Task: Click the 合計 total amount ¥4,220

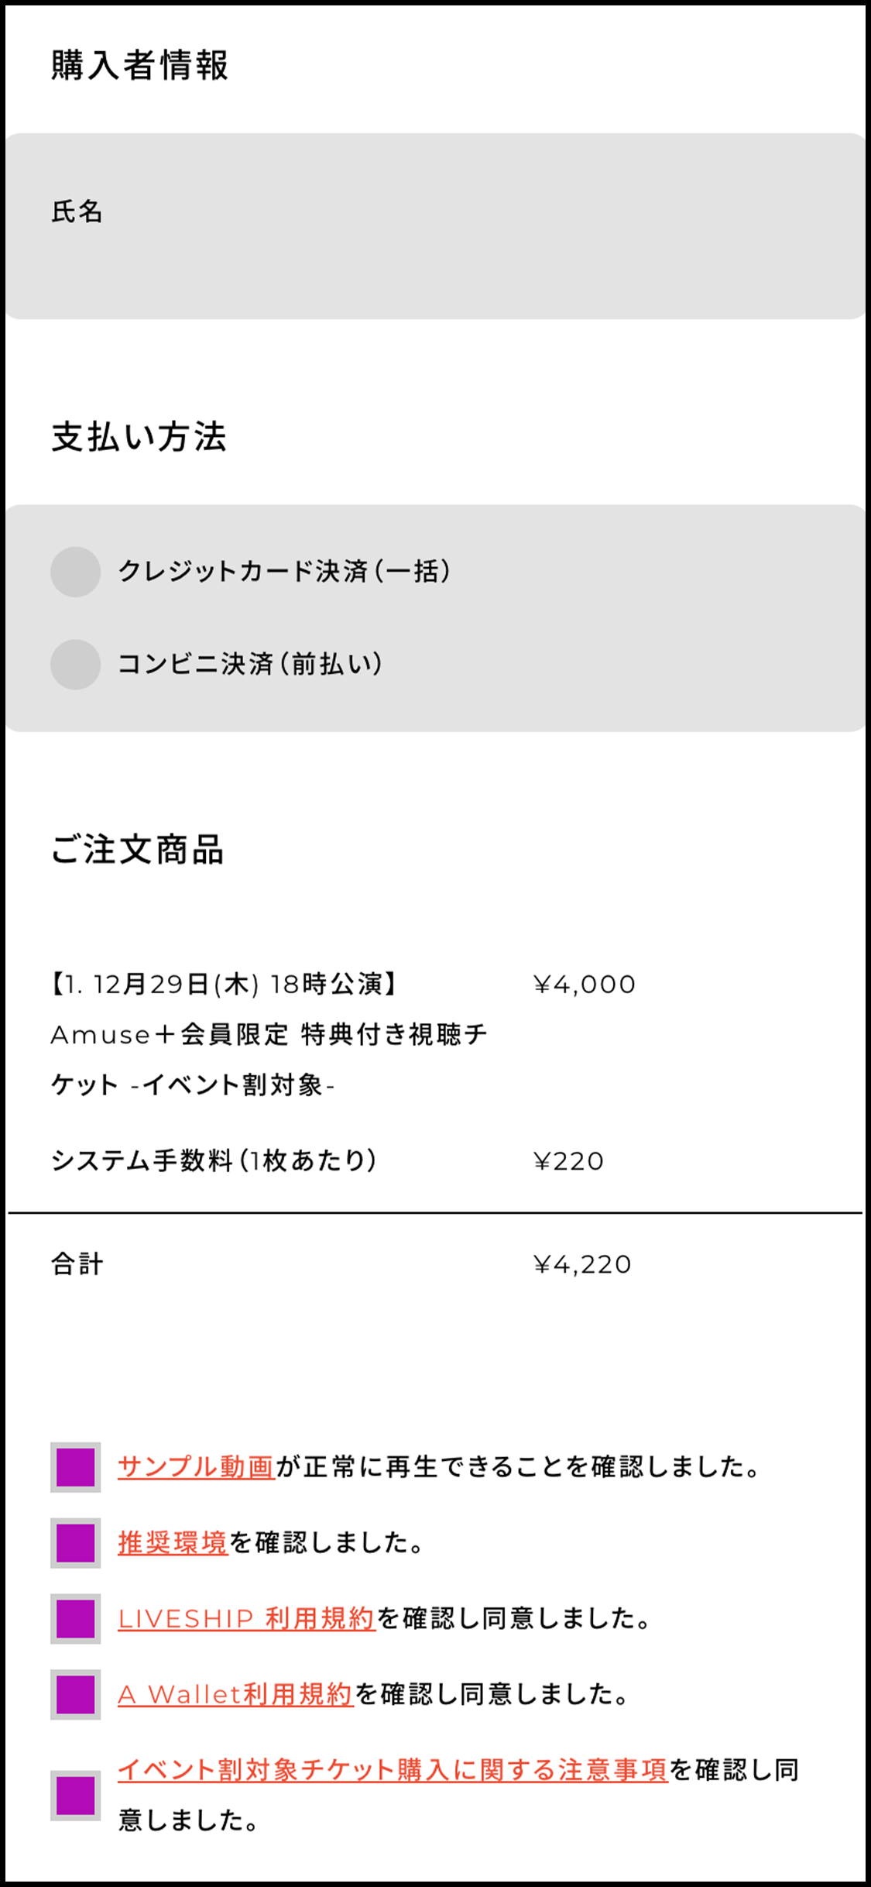Action: point(582,1265)
